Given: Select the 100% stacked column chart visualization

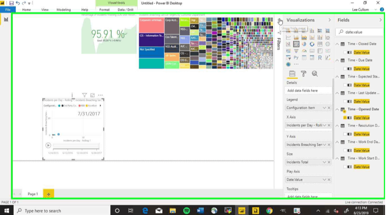Looking at the screenshot, I should point(328,31).
